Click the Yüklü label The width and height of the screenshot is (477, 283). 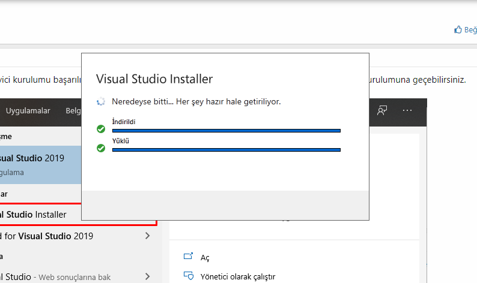121,141
